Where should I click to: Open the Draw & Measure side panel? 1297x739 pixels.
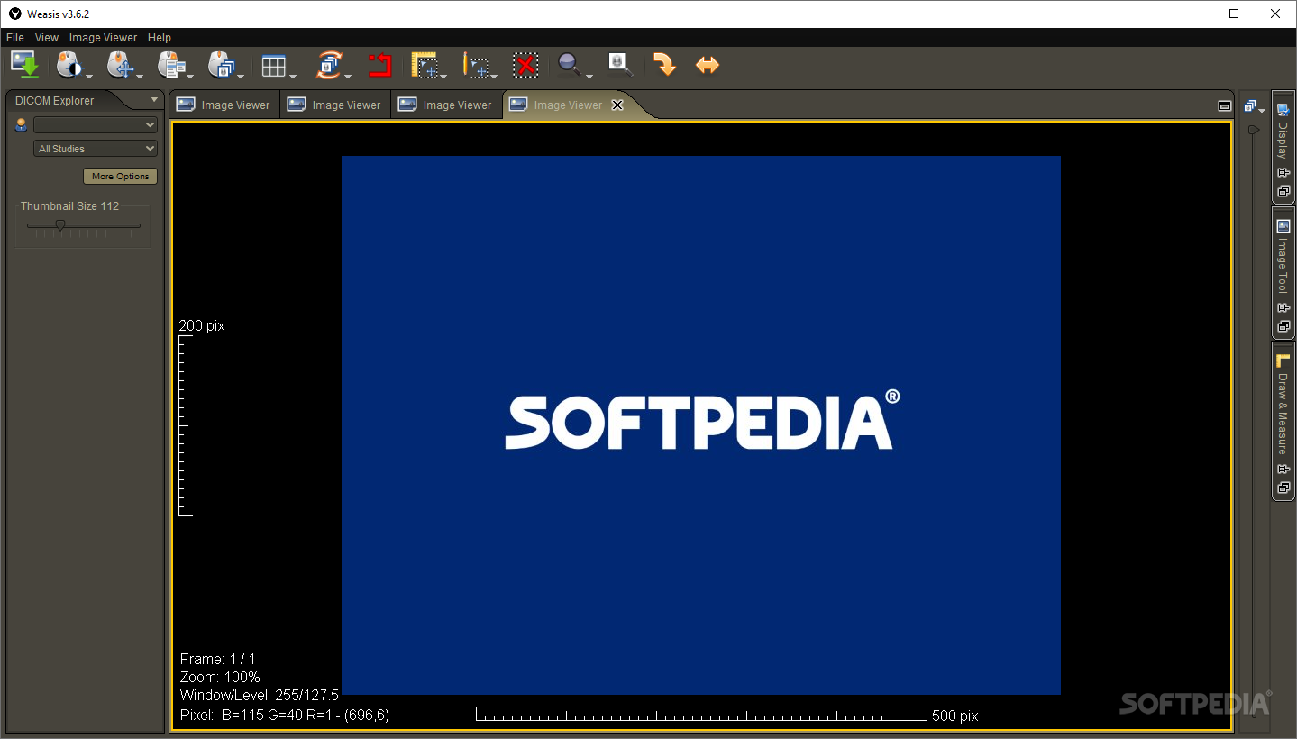click(1283, 406)
